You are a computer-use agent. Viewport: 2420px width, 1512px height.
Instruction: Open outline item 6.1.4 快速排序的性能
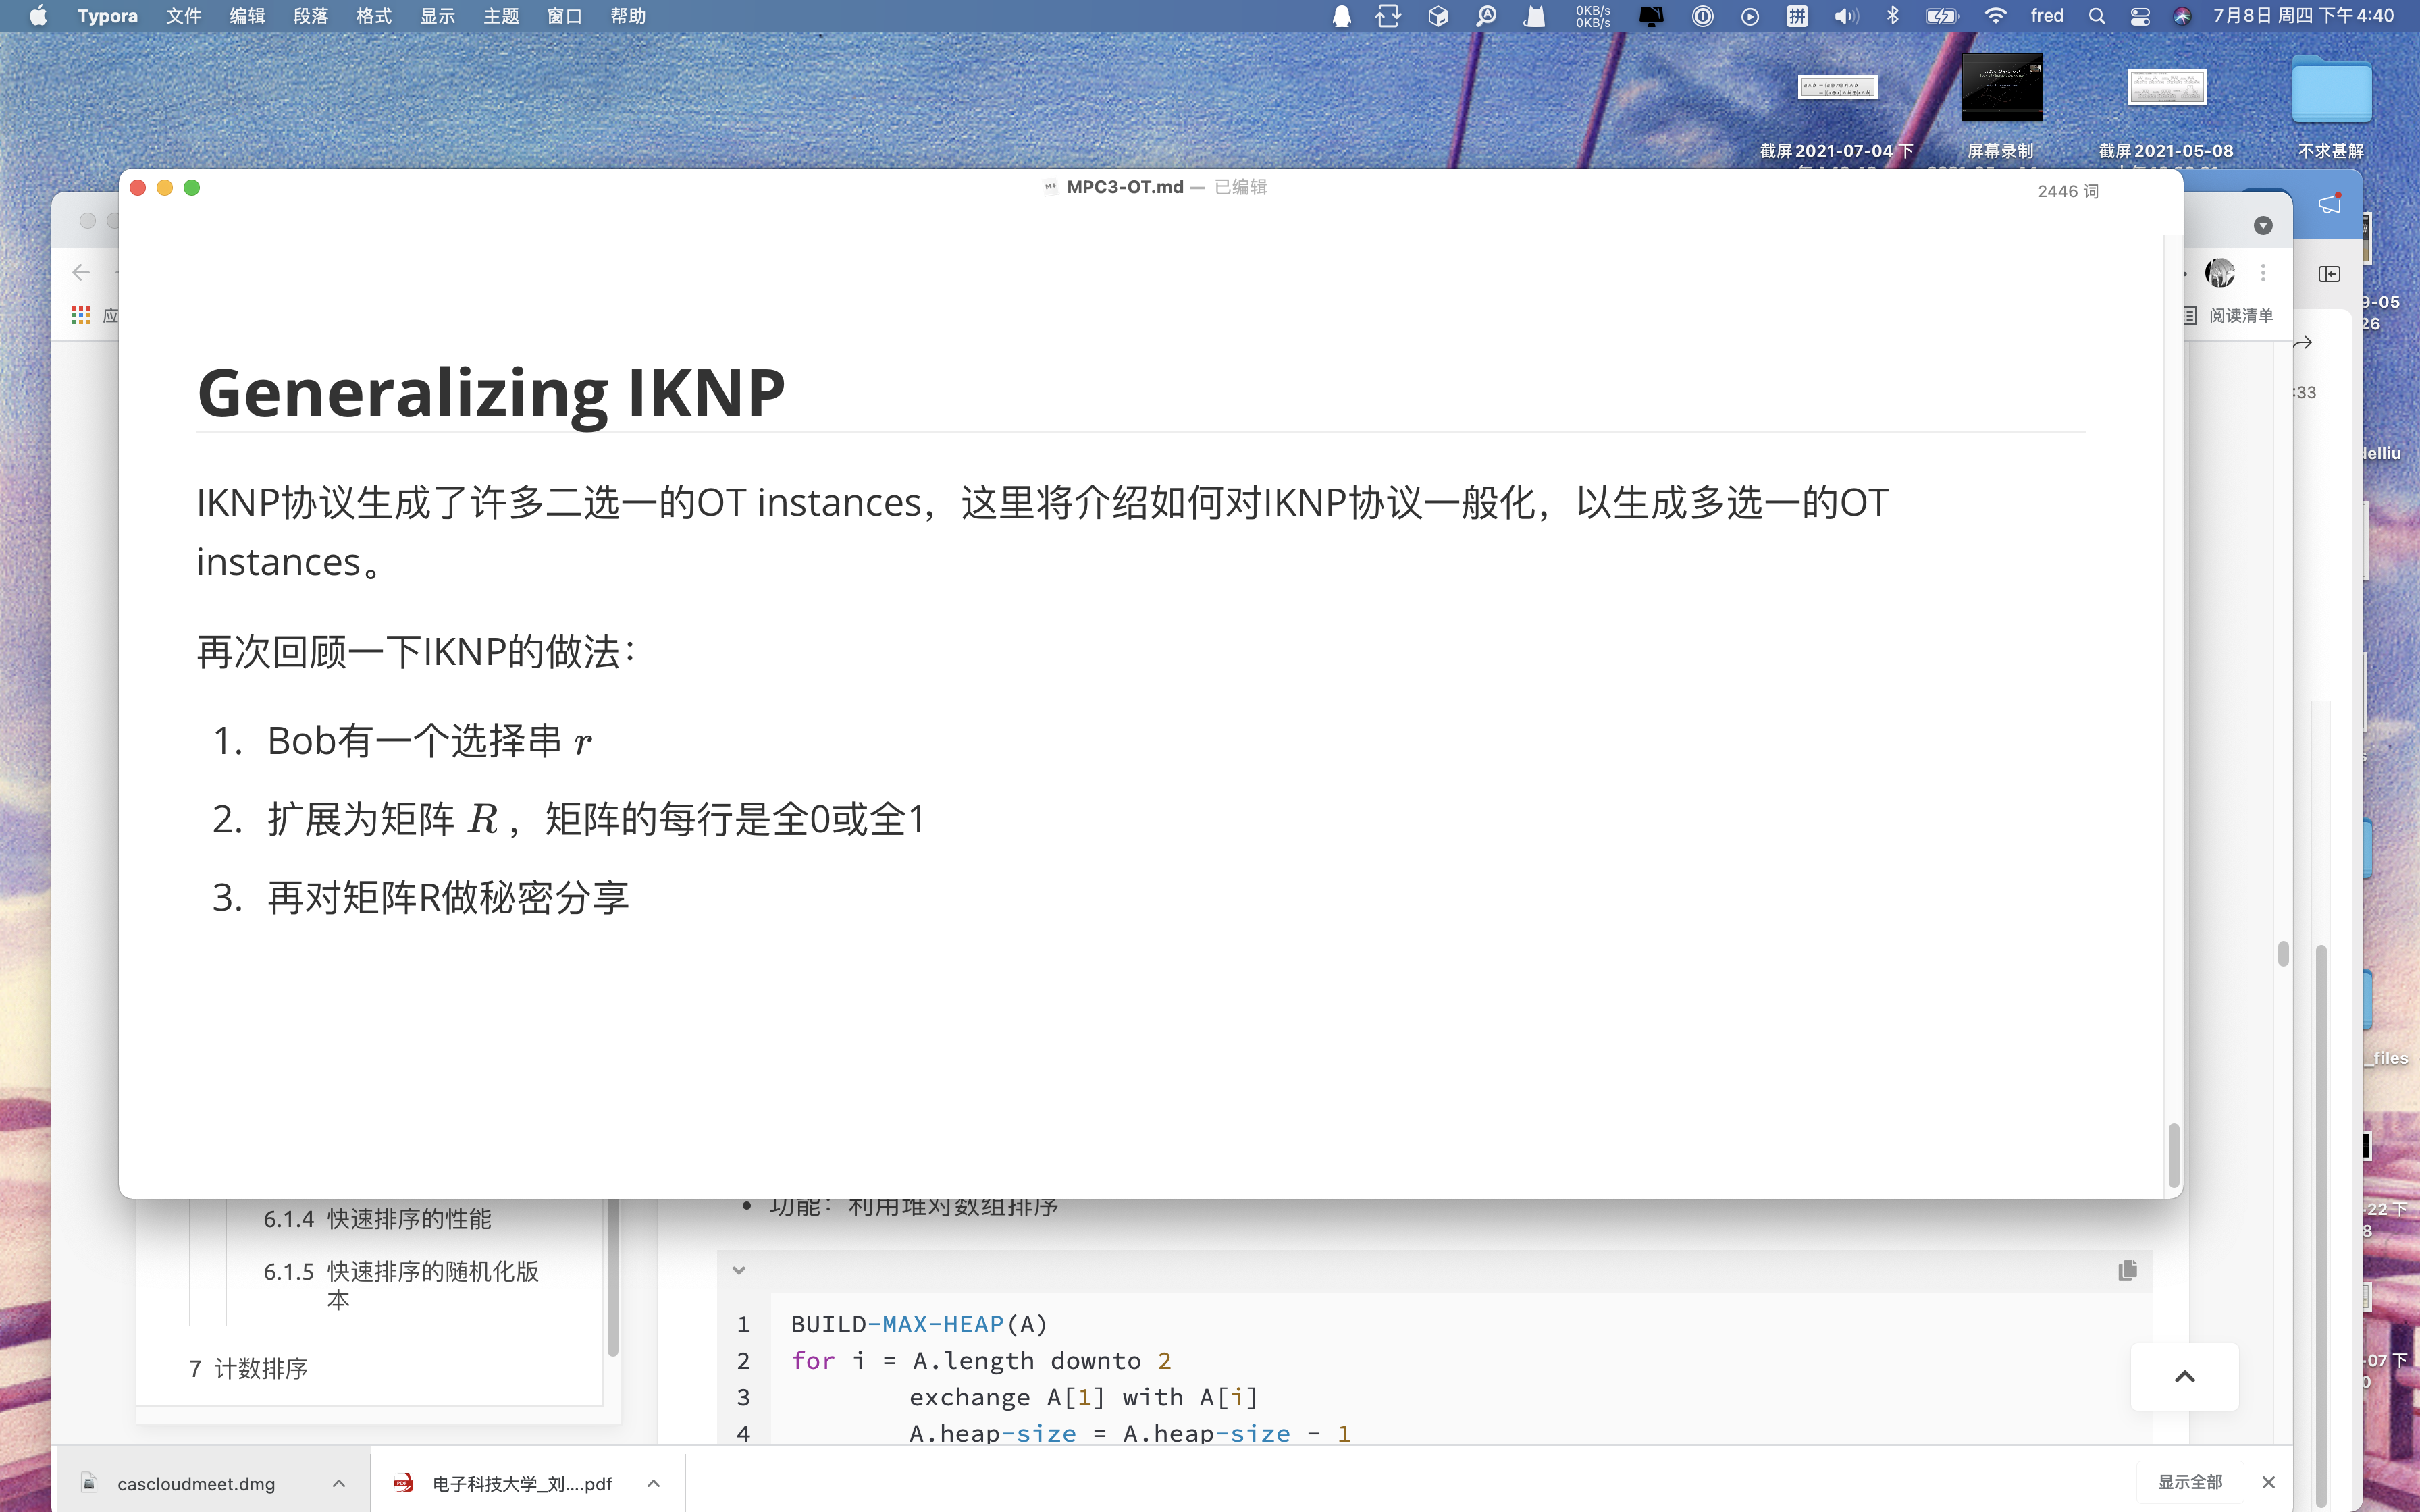coord(377,1219)
